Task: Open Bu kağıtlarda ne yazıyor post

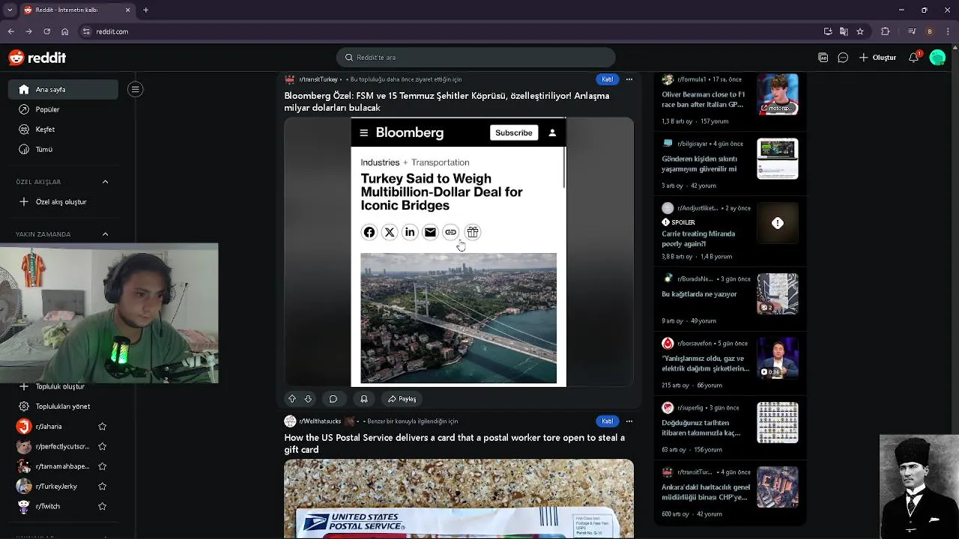Action: (x=699, y=294)
